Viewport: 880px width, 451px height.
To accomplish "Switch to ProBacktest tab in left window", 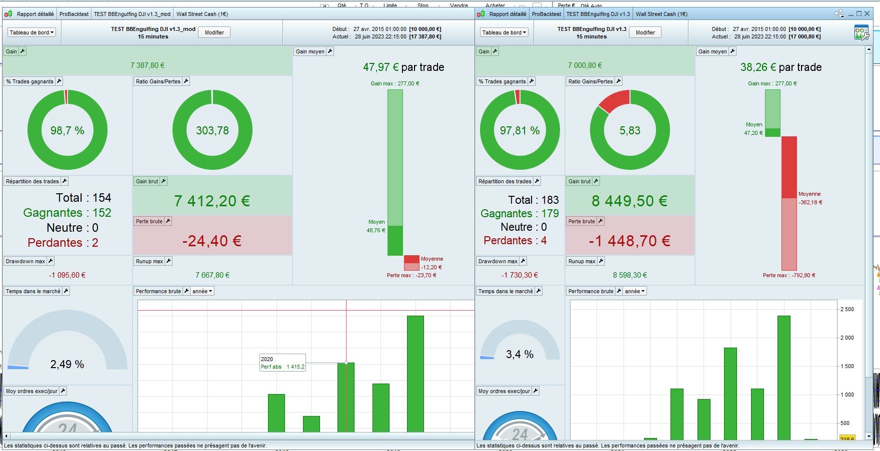I will tap(74, 14).
